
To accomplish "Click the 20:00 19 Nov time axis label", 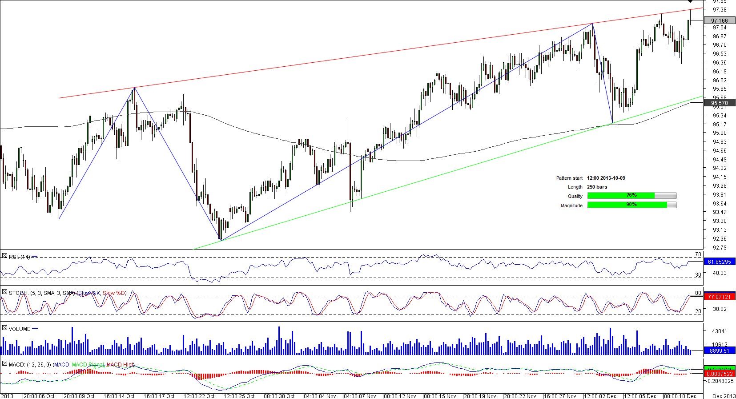I will (x=480, y=396).
